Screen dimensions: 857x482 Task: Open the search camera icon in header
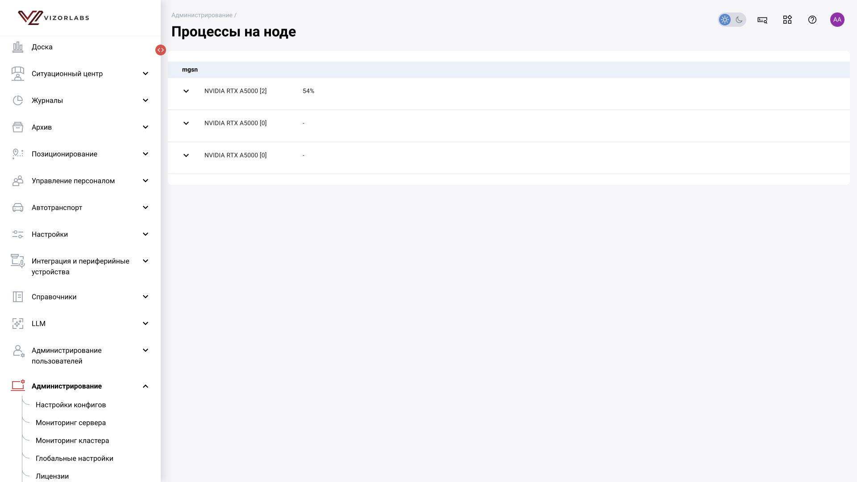coord(762,20)
